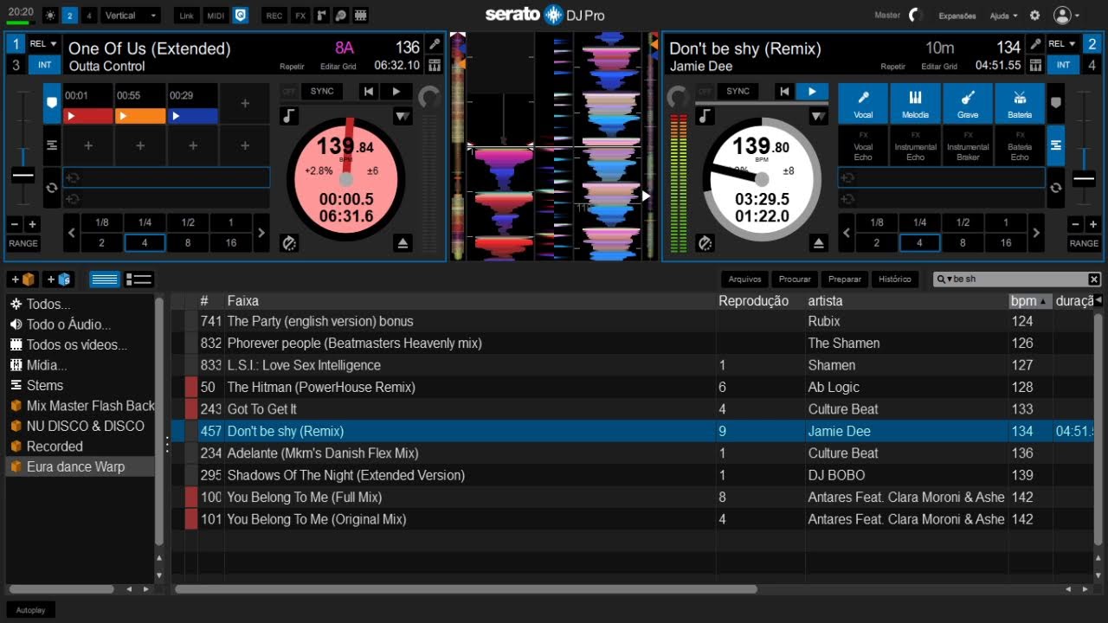Screen dimensions: 1108x623
Task: Open deck 1 tempo tap icon
Action: (289, 243)
